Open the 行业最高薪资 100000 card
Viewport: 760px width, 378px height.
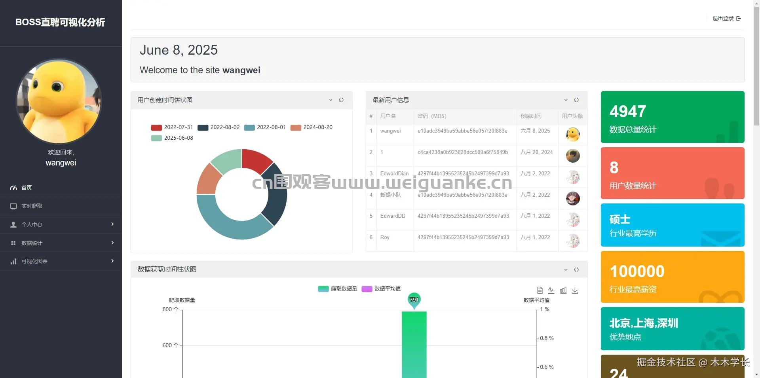coord(673,277)
